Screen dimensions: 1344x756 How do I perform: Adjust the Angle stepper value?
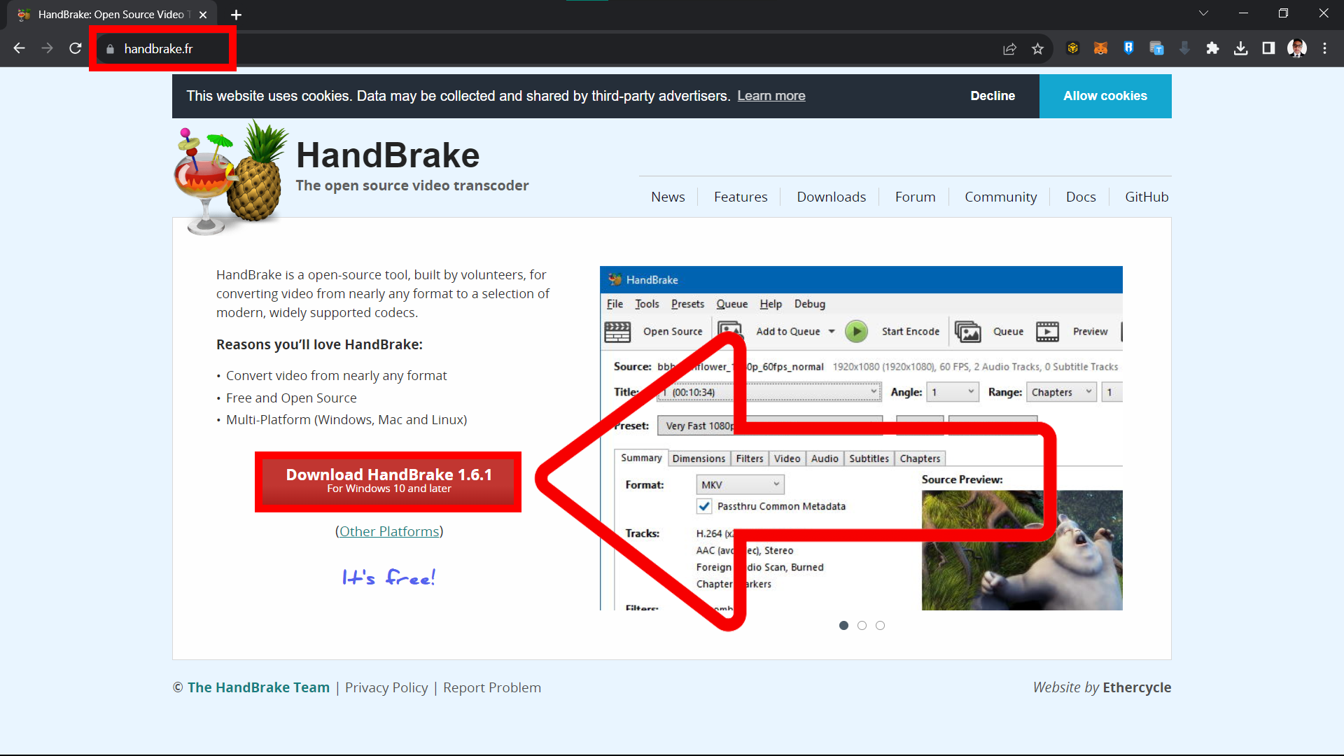point(951,391)
